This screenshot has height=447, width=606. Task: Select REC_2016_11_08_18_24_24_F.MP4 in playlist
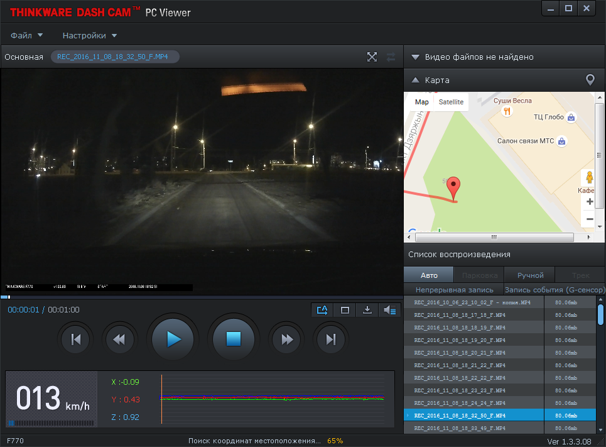[x=499, y=403]
